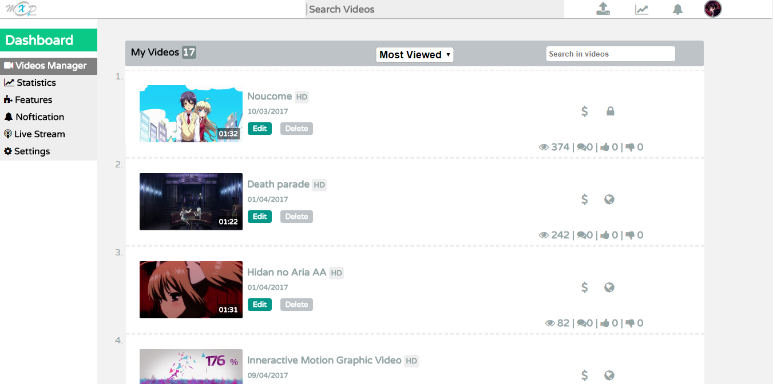The height and width of the screenshot is (384, 773).
Task: Click the Death parade video title
Action: tap(278, 185)
